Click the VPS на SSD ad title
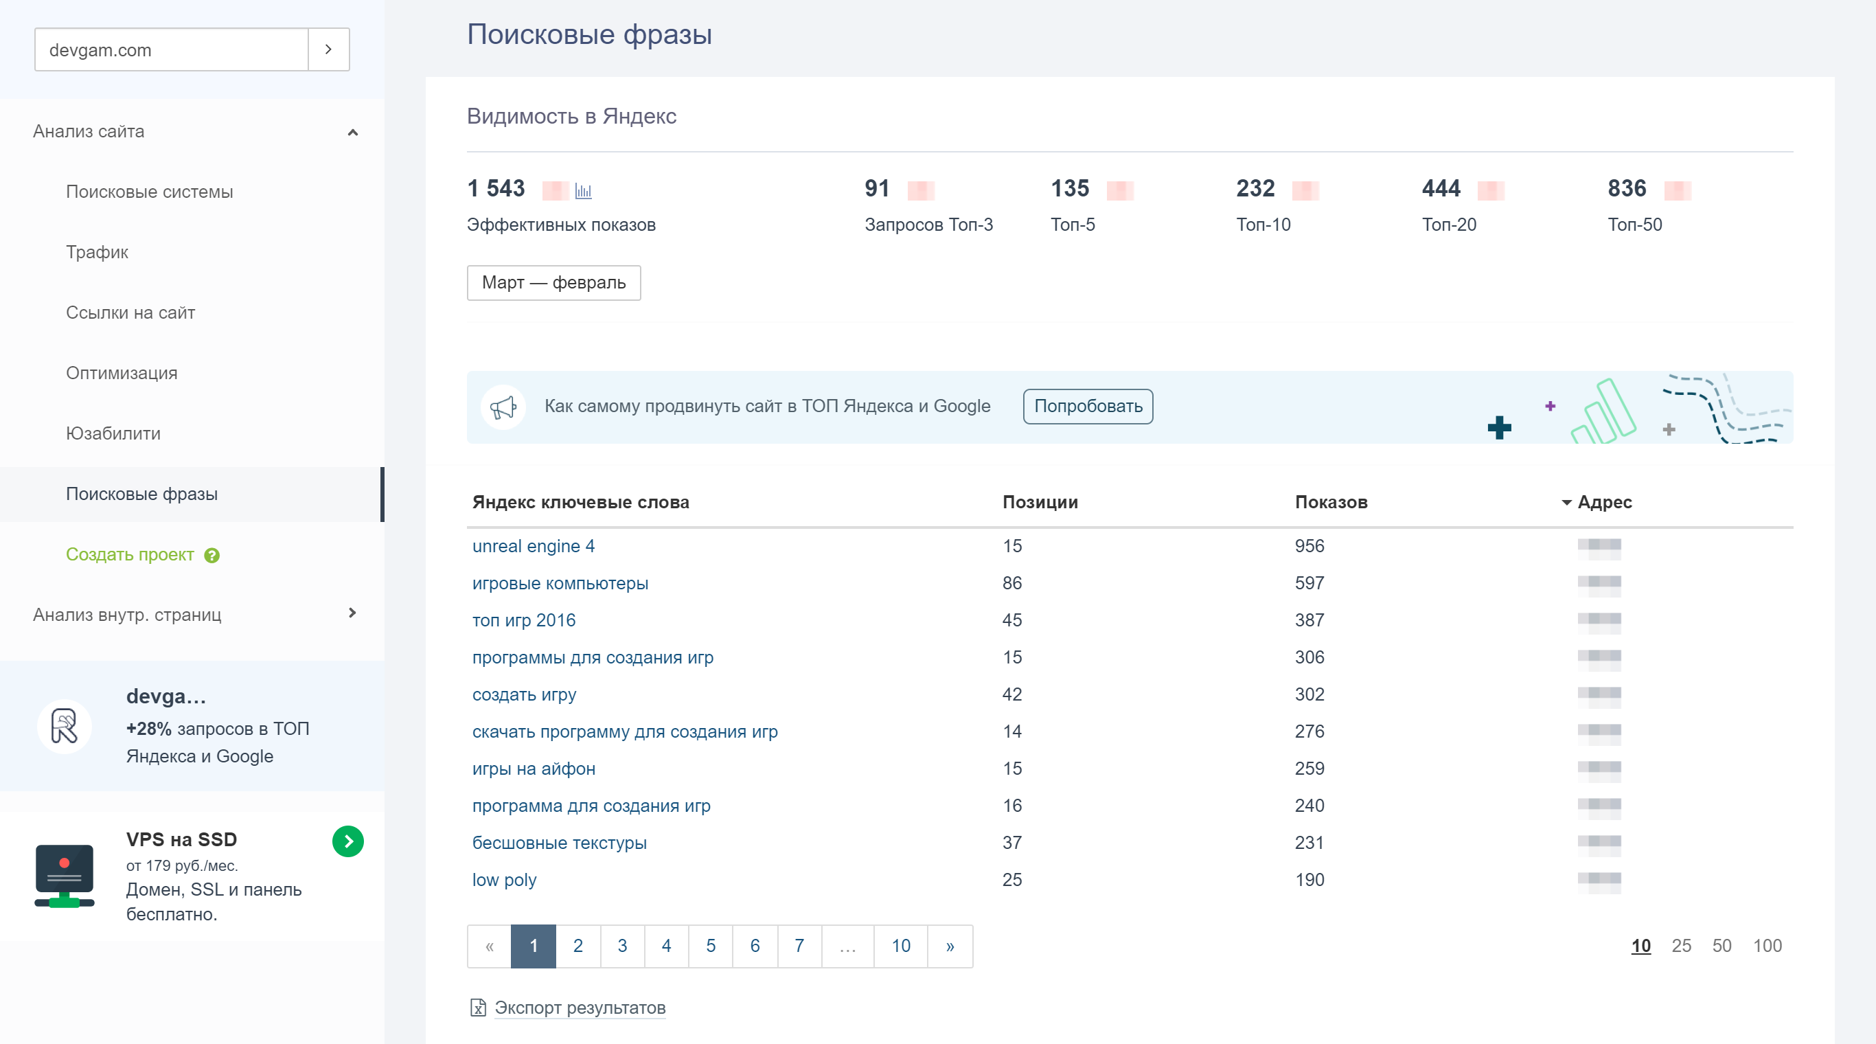The width and height of the screenshot is (1876, 1044). [181, 839]
